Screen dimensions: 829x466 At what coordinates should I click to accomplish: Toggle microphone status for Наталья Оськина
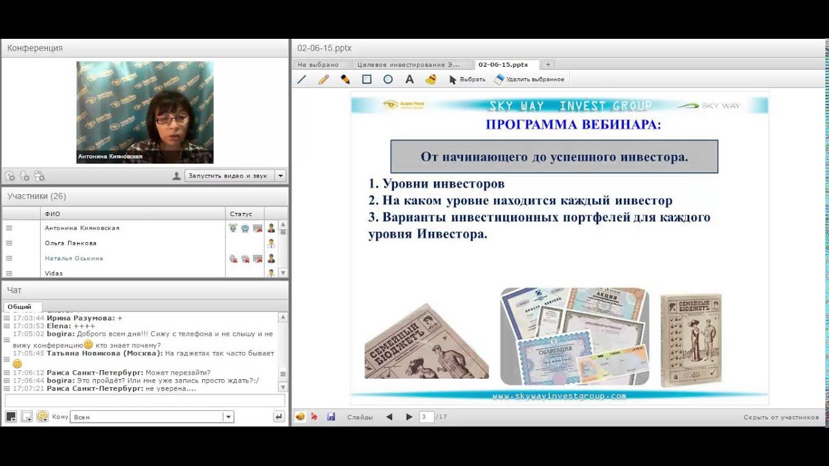[x=233, y=258]
